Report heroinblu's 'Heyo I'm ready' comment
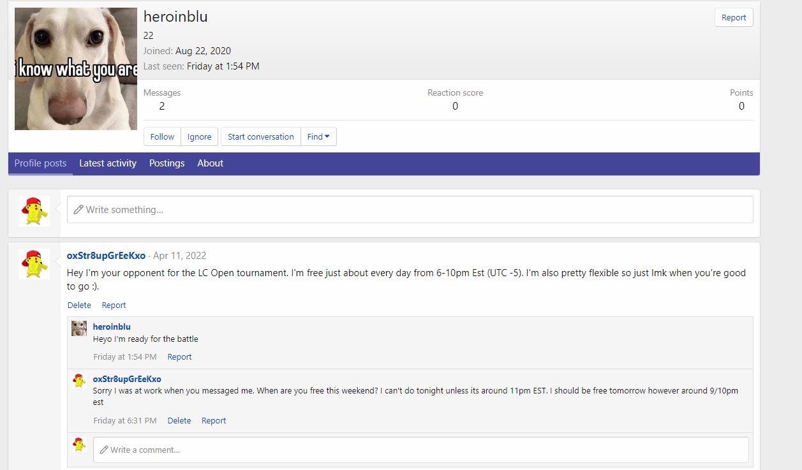This screenshot has width=802, height=470. click(x=179, y=357)
